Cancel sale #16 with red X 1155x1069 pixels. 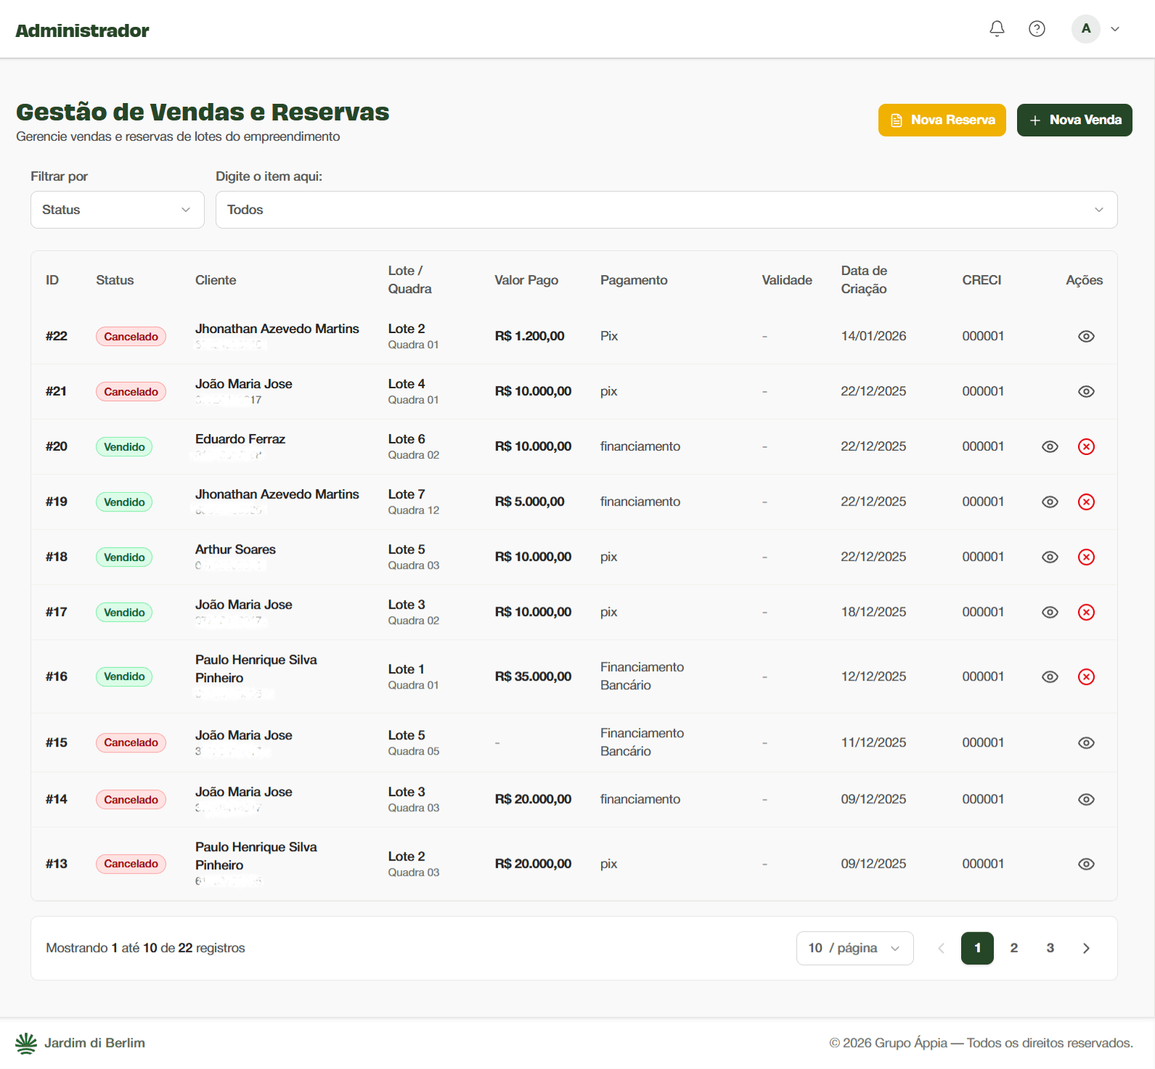point(1086,676)
